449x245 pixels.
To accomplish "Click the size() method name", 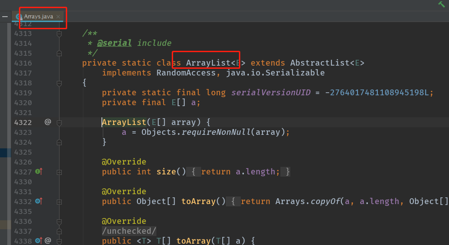I will pos(166,172).
